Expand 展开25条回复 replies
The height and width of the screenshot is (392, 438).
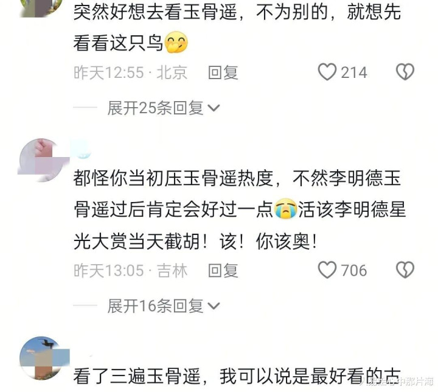(x=164, y=108)
